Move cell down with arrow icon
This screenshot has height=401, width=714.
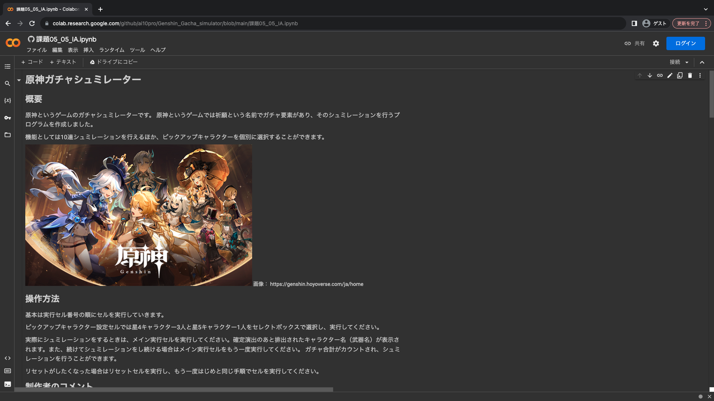tap(650, 75)
